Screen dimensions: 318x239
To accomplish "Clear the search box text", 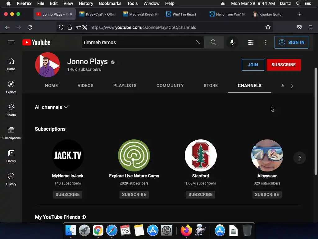I will click(198, 42).
